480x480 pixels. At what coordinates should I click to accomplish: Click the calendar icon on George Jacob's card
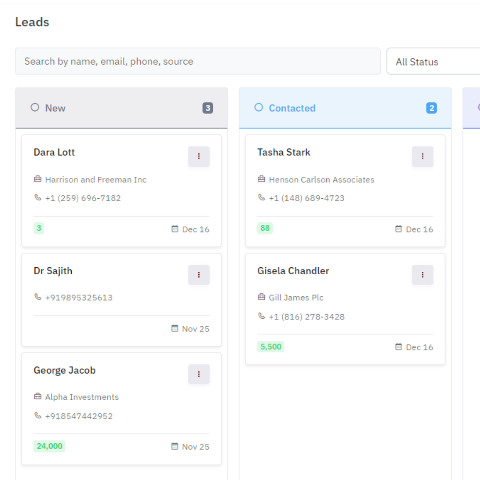175,447
